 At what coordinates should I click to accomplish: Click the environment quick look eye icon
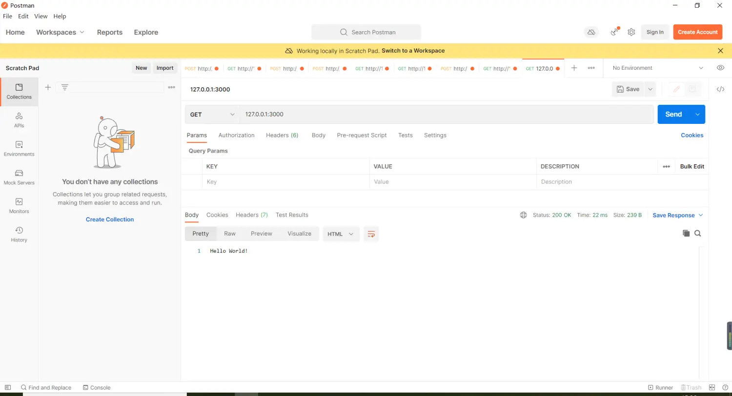point(720,68)
